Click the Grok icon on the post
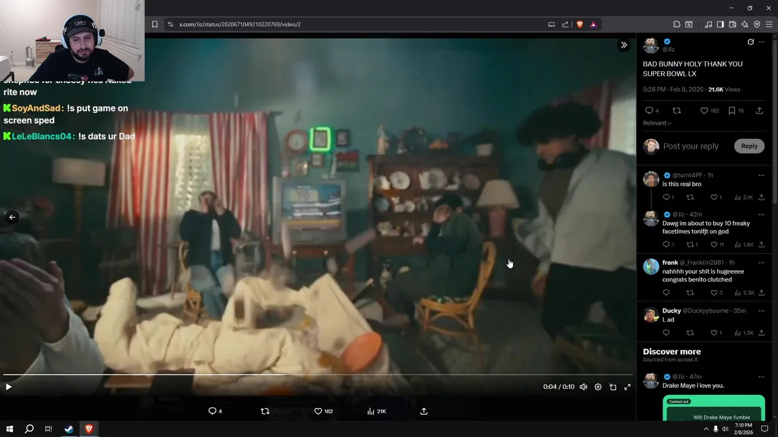 pos(751,42)
